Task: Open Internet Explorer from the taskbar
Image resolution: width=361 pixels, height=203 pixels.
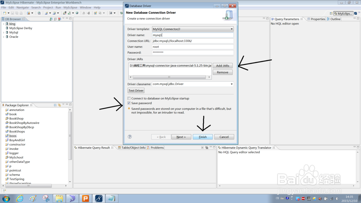Action: click(x=20, y=198)
